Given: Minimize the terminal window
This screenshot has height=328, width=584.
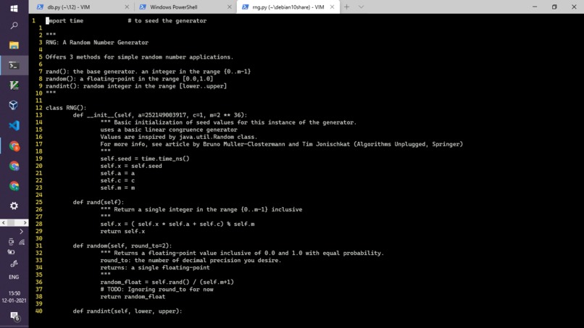Looking at the screenshot, I should pos(535,7).
